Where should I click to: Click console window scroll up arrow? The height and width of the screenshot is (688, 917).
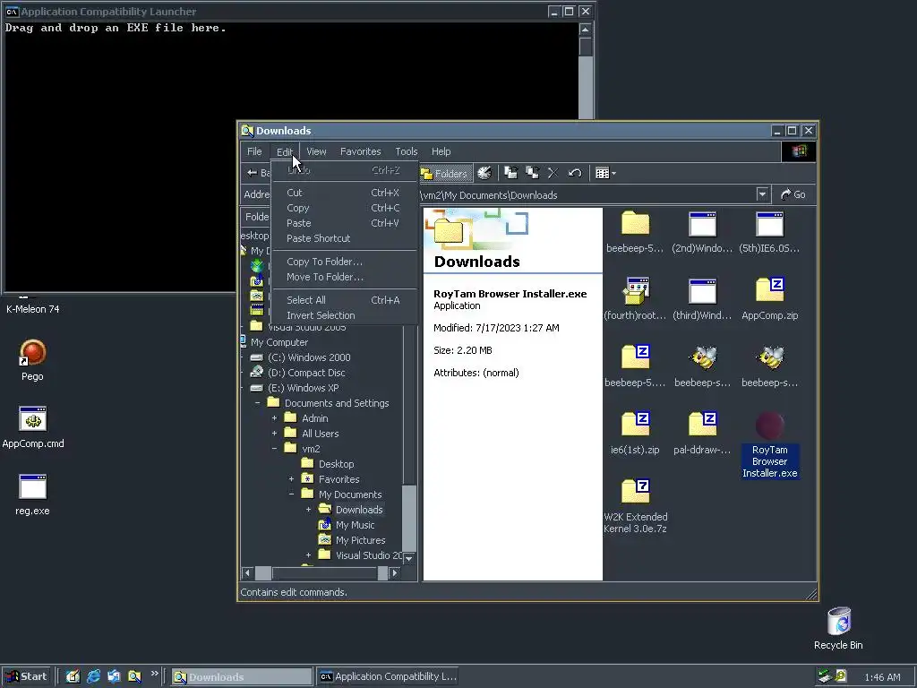click(586, 30)
